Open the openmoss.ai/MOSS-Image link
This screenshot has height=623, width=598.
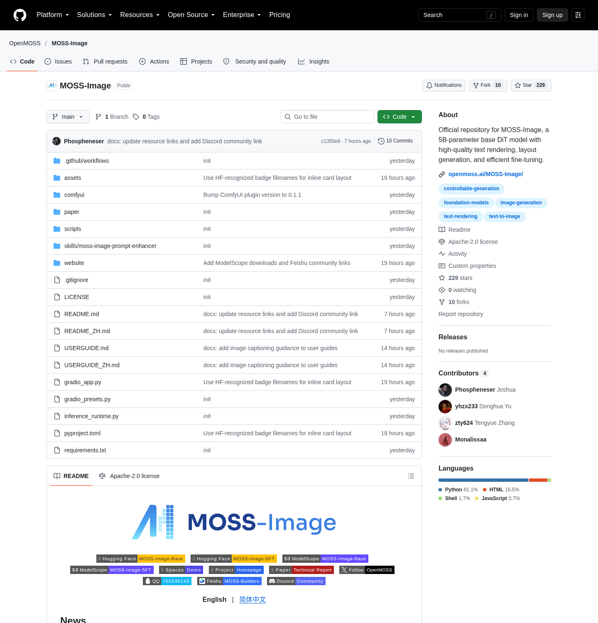tap(485, 174)
